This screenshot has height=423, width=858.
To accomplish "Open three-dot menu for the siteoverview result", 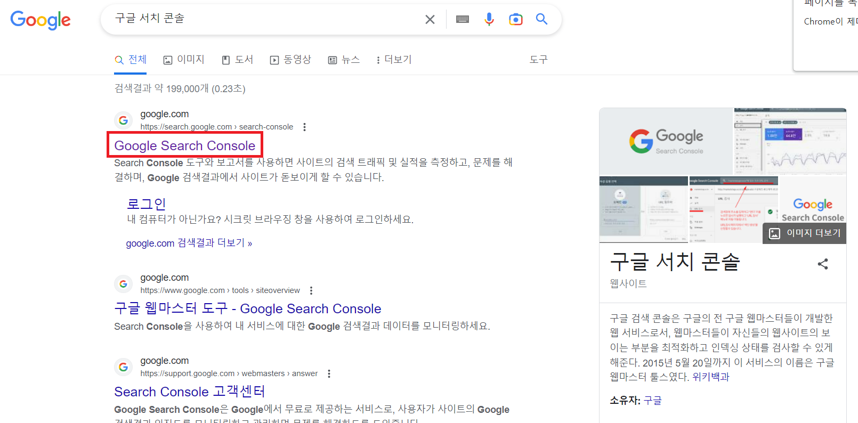I will click(311, 290).
